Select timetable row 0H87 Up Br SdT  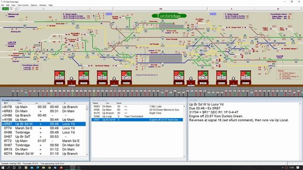[44, 136]
